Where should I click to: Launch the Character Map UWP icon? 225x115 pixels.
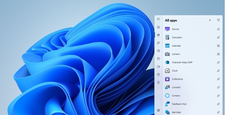[x=167, y=62]
